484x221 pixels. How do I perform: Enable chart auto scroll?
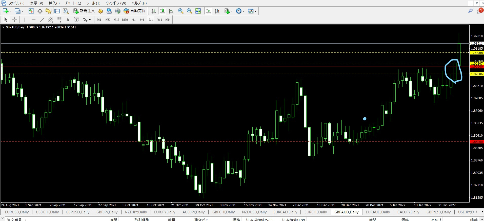[x=208, y=11]
